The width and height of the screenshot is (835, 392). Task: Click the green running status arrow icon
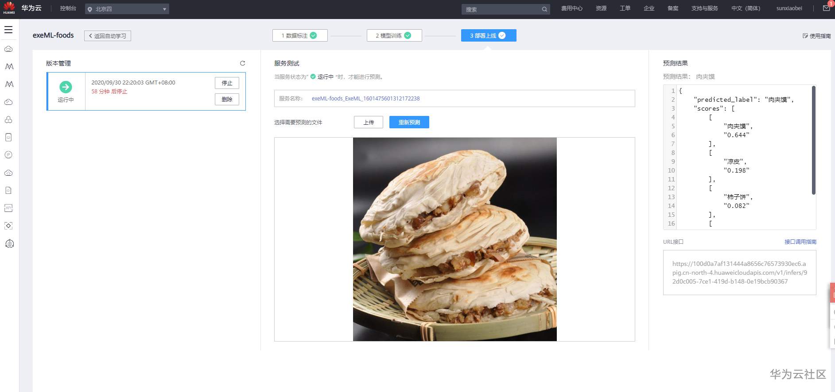coord(66,87)
